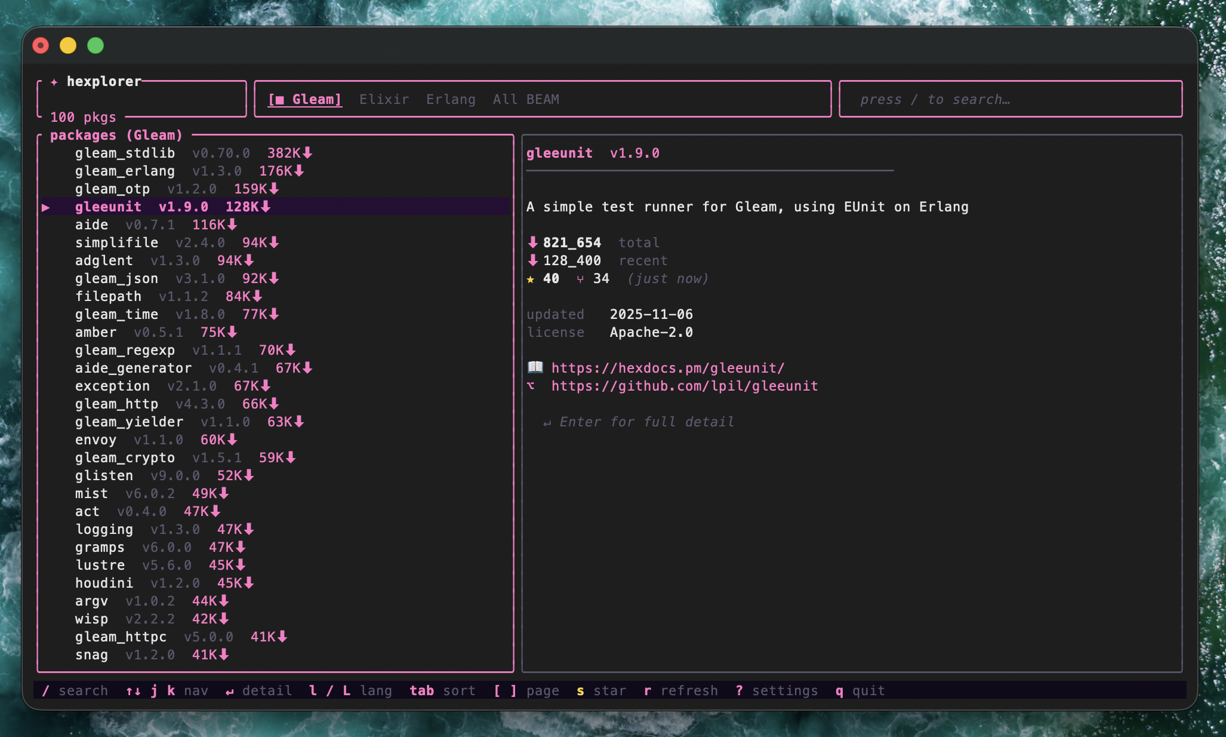The width and height of the screenshot is (1226, 737).
Task: Click the [ ] page shortcut
Action: click(x=526, y=690)
